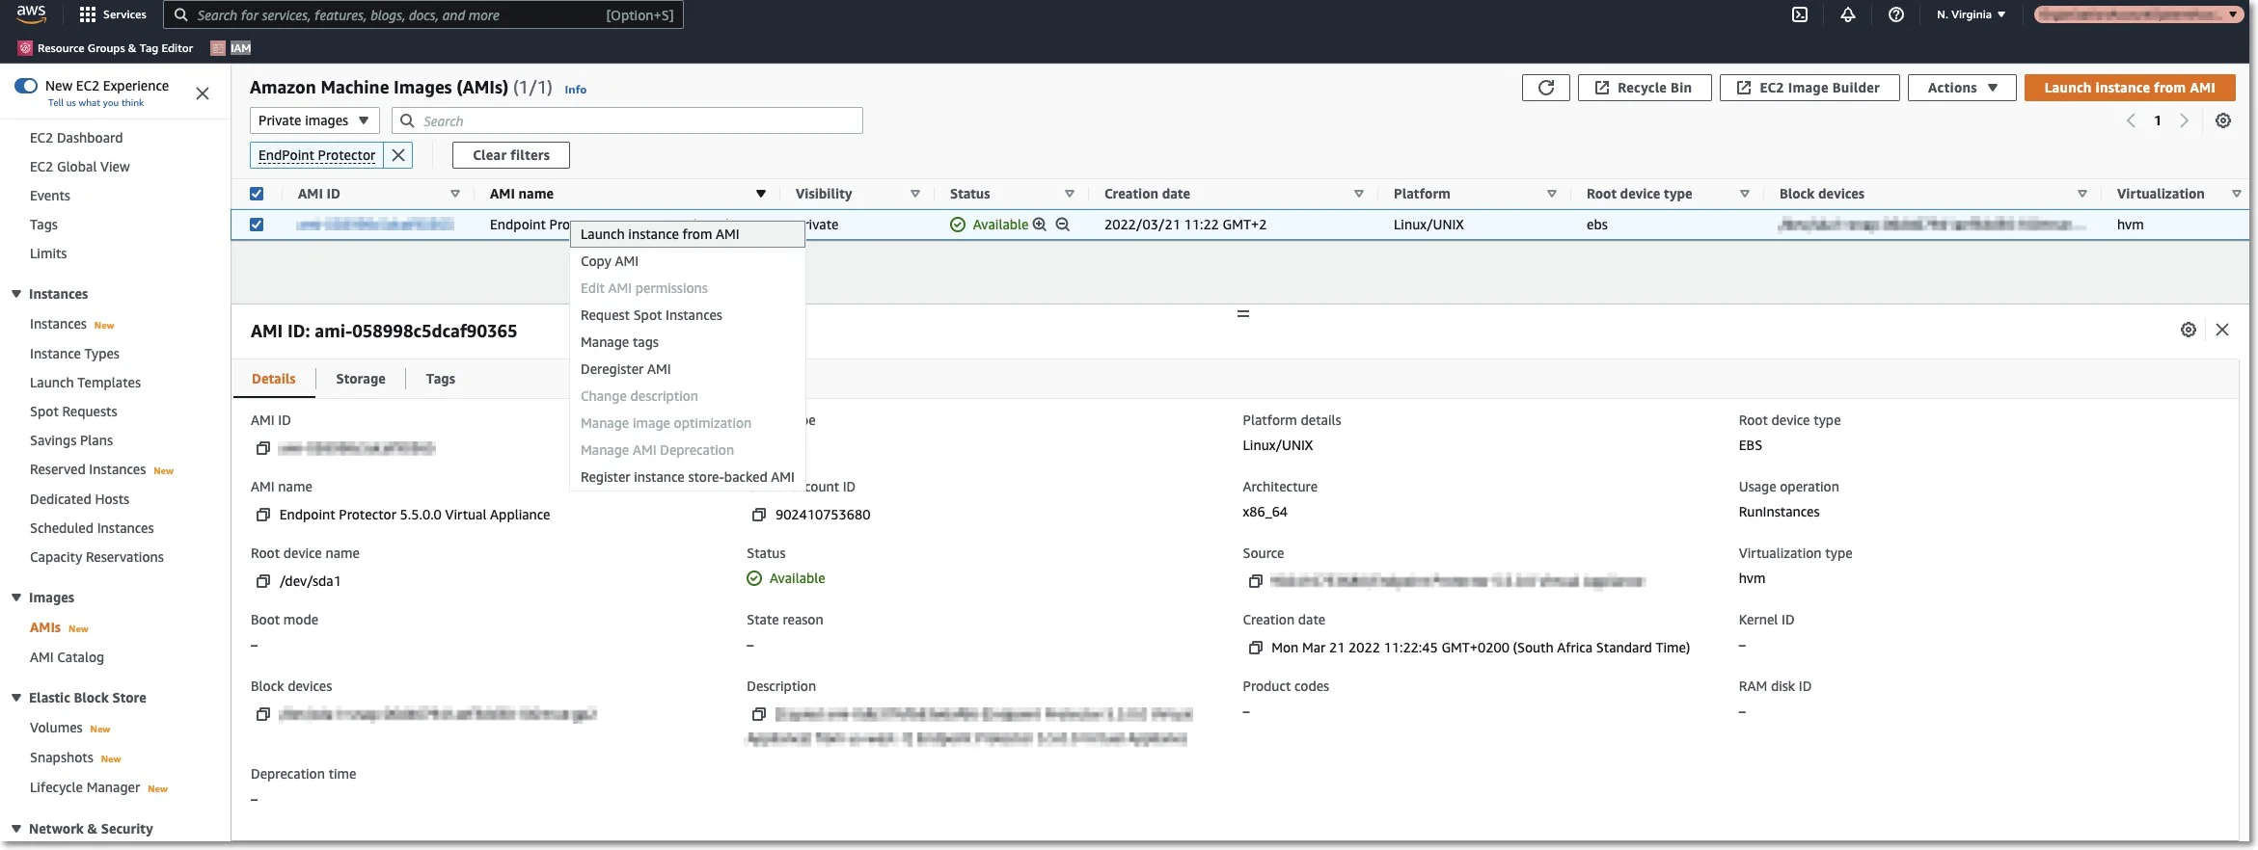2258x850 pixels.
Task: Uncheck the Endpoint Protector AMI row checkbox
Action: [x=257, y=225]
